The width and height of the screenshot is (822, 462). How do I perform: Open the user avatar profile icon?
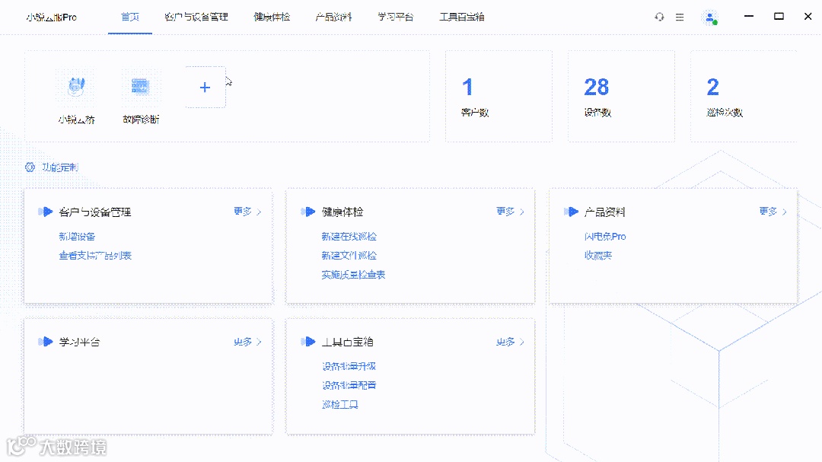[709, 16]
